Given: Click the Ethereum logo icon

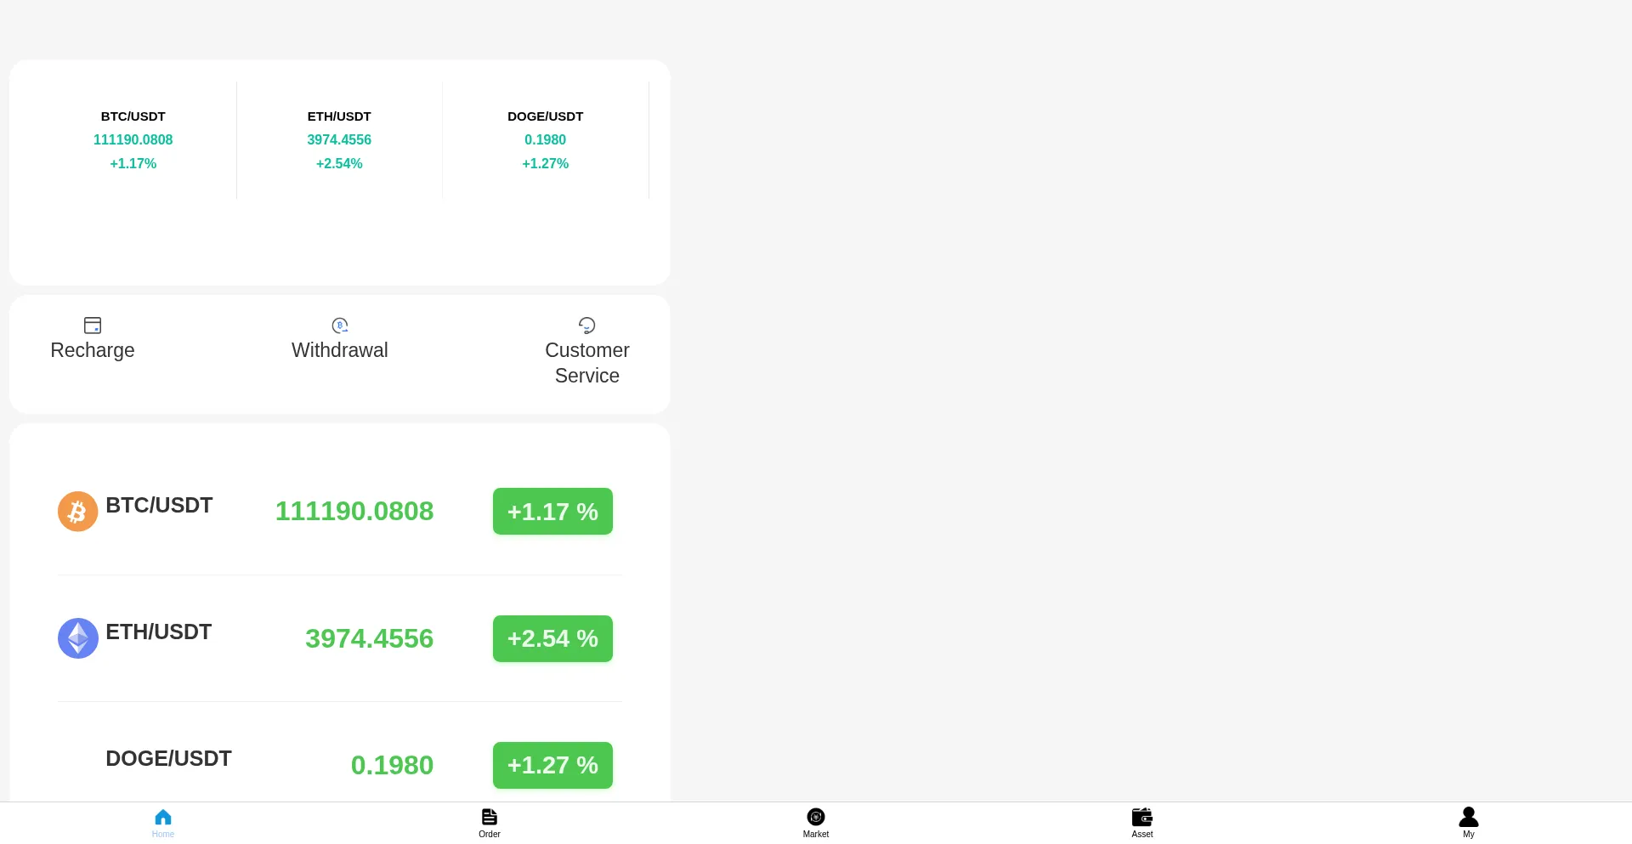Looking at the screenshot, I should pos(77,638).
